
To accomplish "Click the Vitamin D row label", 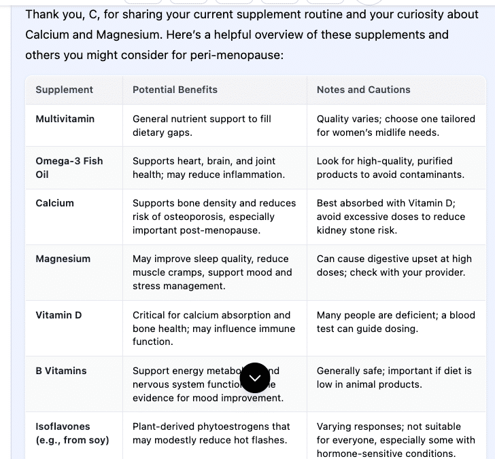I will (x=58, y=315).
